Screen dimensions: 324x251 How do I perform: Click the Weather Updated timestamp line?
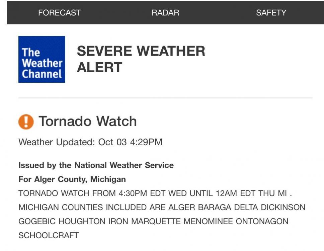[x=90, y=142]
